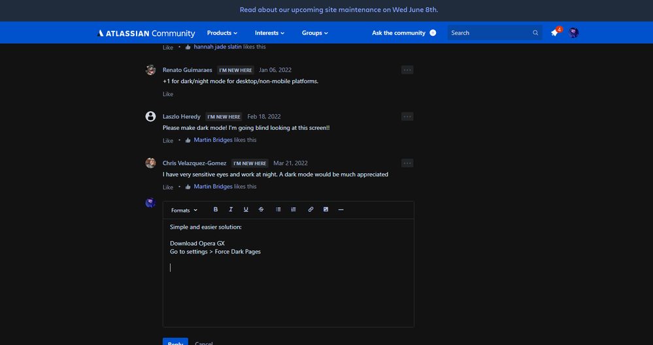
Task: Click the search magnifier icon
Action: click(535, 33)
